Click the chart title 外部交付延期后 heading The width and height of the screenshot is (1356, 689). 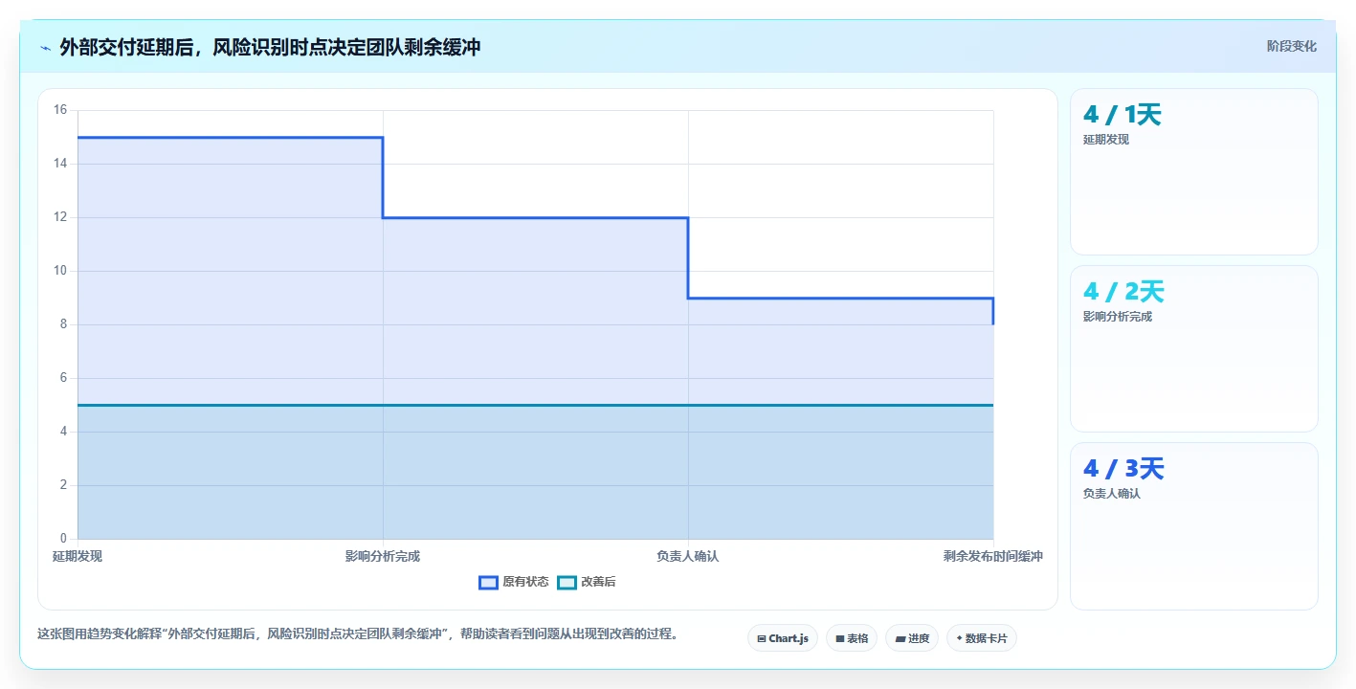point(270,47)
